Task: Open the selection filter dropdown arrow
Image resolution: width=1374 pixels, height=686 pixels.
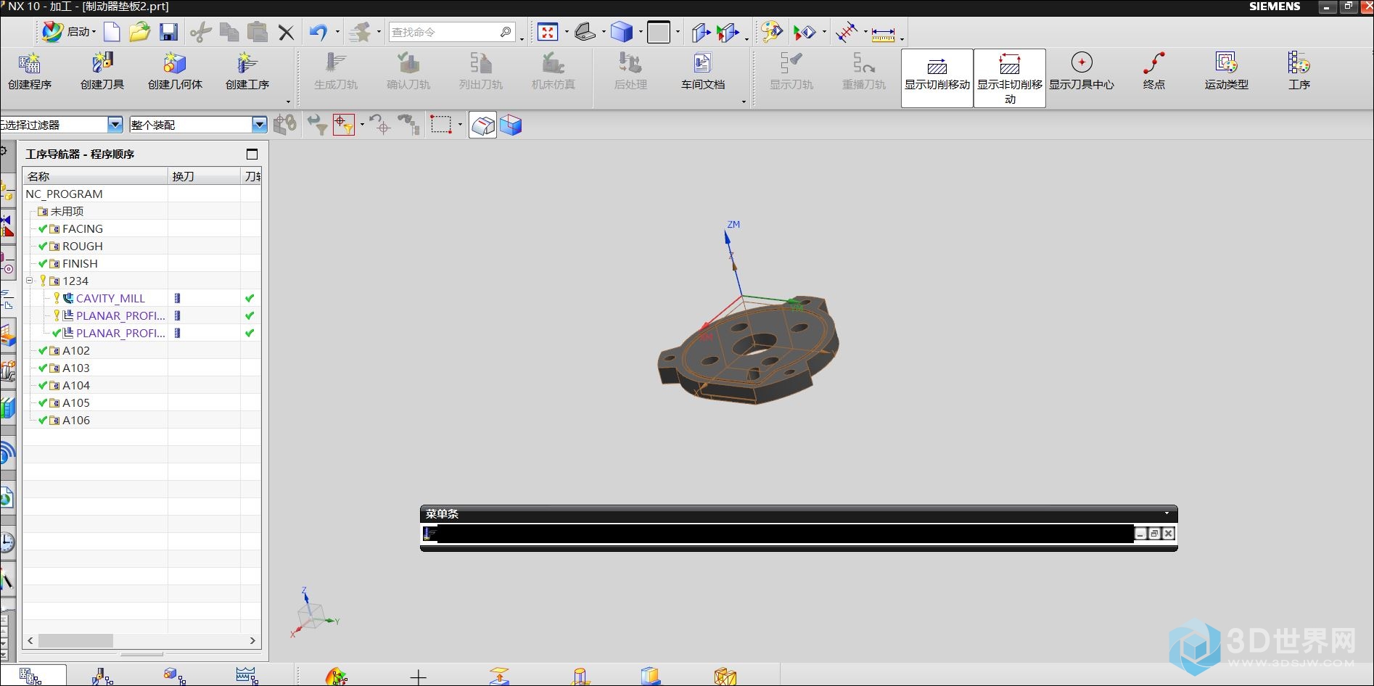Action: click(115, 125)
